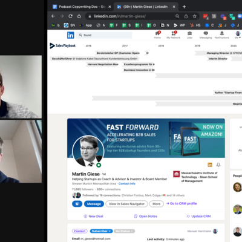Click the bell icon on the profile card
Viewport: 242px width, 242px height.
pyautogui.click(x=218, y=165)
